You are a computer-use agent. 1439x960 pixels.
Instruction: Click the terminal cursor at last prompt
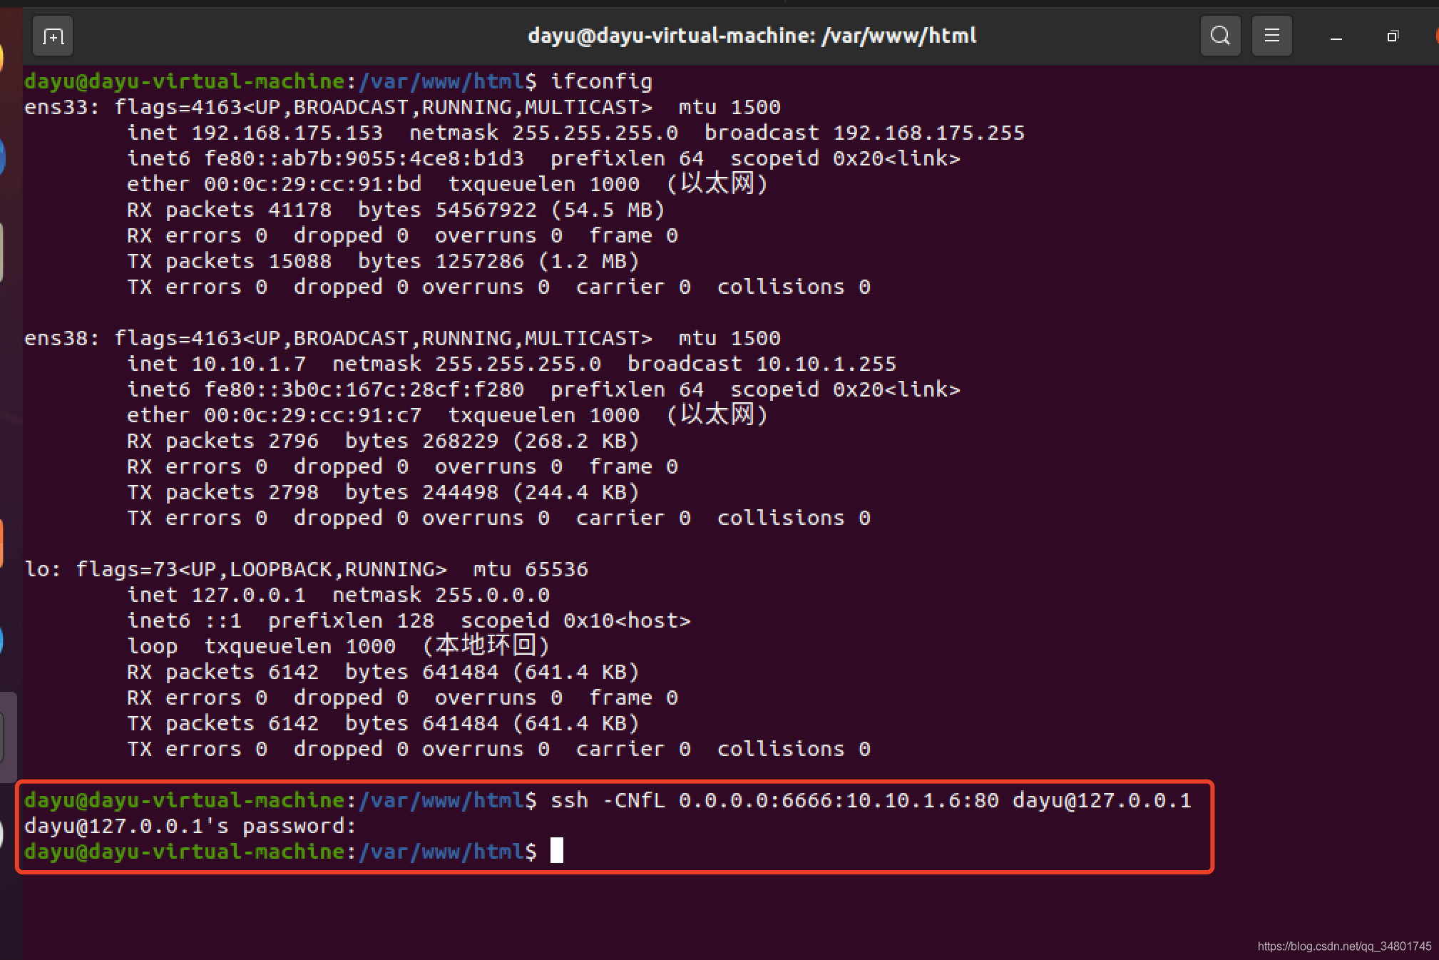click(557, 850)
